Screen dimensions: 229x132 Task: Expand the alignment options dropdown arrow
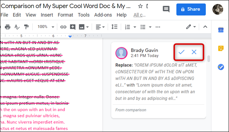(103, 27)
